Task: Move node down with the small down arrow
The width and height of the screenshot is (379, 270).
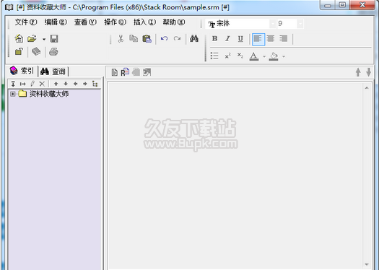Action: (x=66, y=84)
